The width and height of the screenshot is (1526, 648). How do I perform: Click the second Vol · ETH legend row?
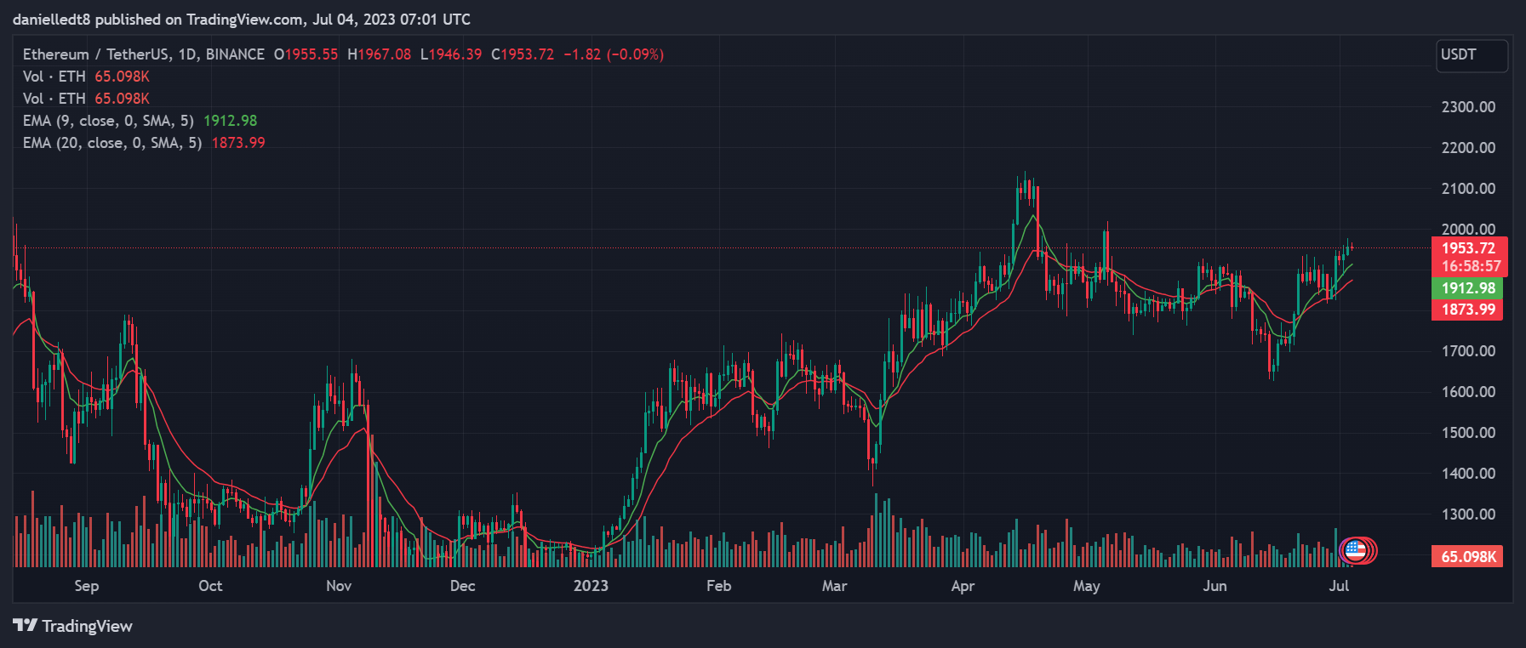pos(54,99)
